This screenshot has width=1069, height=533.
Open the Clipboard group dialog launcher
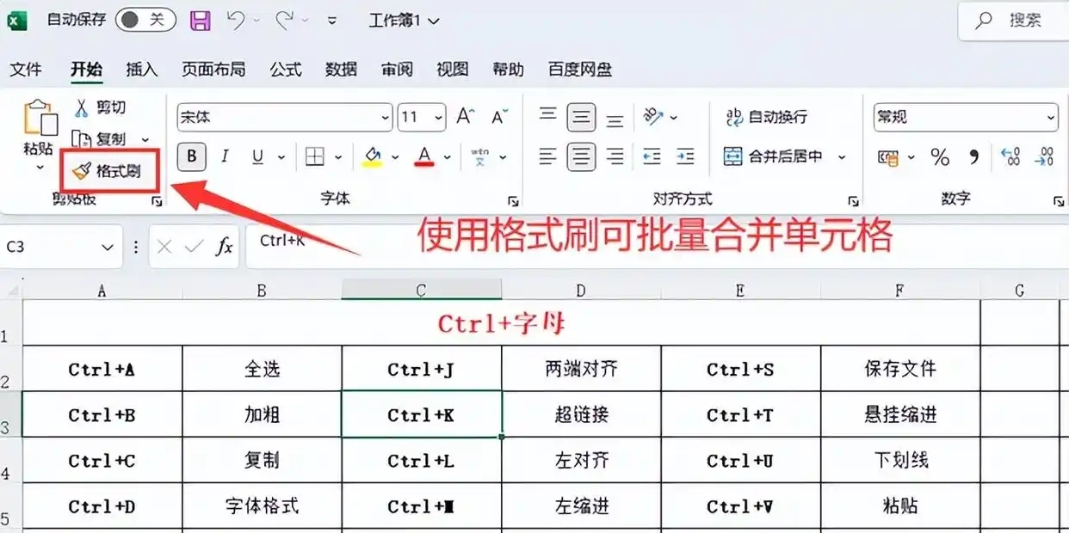coord(157,201)
